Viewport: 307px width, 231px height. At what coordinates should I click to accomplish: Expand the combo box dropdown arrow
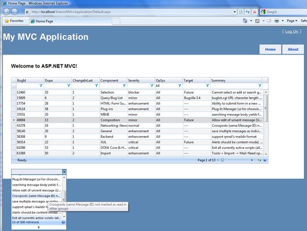[64, 172]
